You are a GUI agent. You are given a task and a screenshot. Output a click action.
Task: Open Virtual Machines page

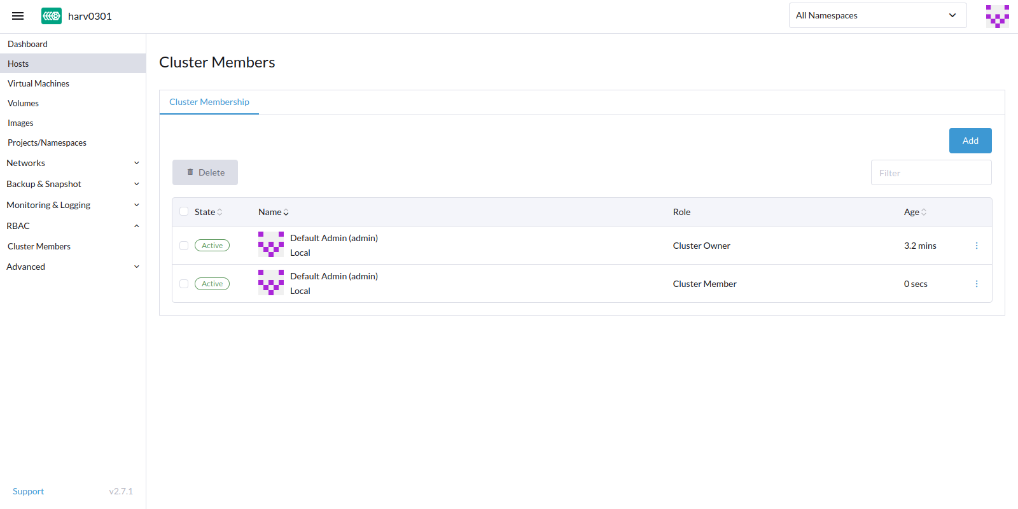tap(73, 83)
